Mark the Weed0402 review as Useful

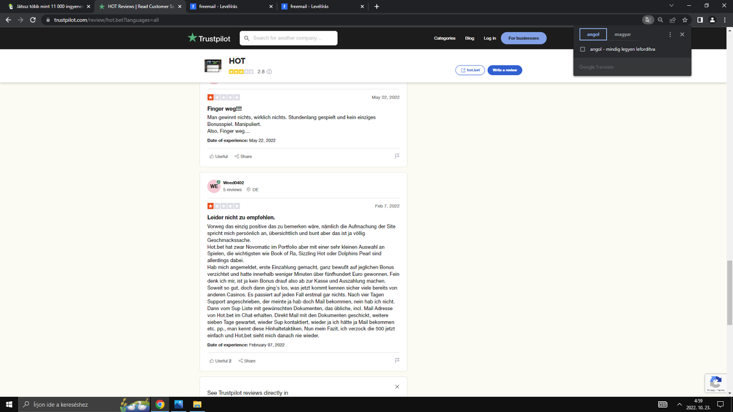click(x=220, y=361)
